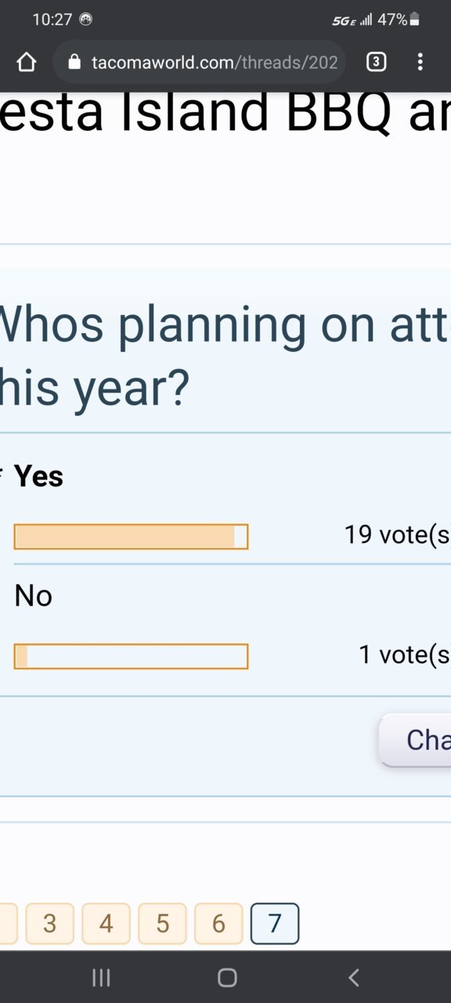Image resolution: width=451 pixels, height=1003 pixels.
Task: View the 19 vote(s) voter list
Action: point(397,535)
